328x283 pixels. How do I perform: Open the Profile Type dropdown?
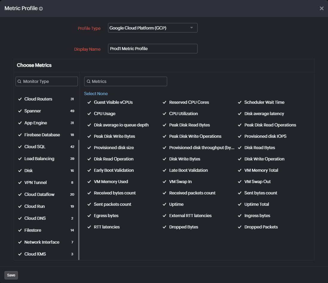coord(191,27)
